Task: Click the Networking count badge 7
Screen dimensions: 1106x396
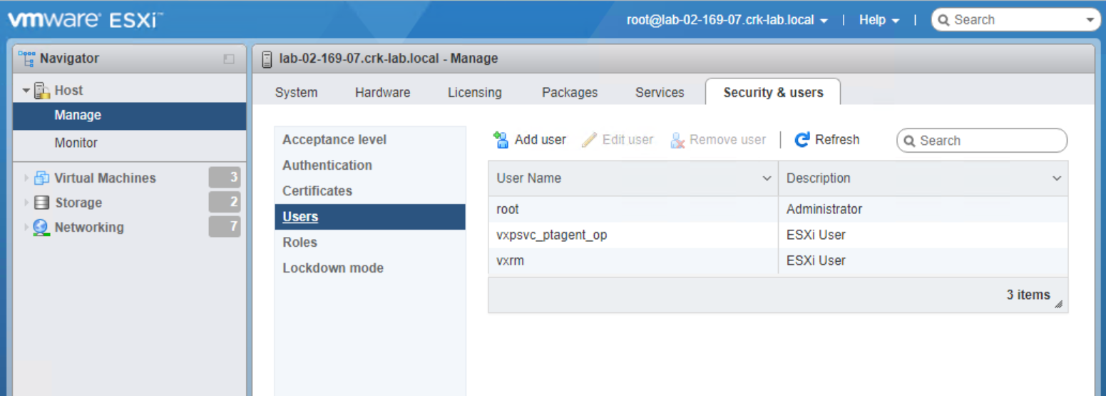Action: (225, 227)
